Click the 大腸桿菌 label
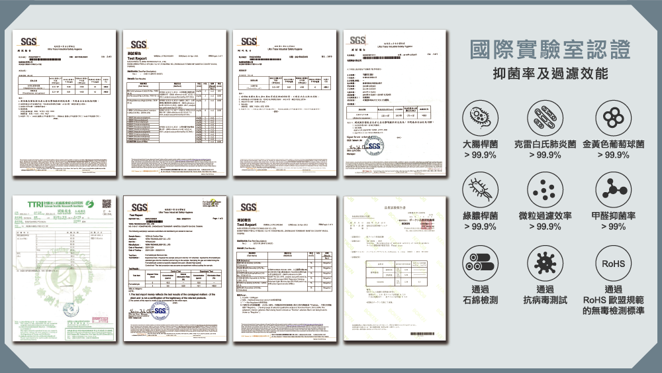 tap(481, 144)
